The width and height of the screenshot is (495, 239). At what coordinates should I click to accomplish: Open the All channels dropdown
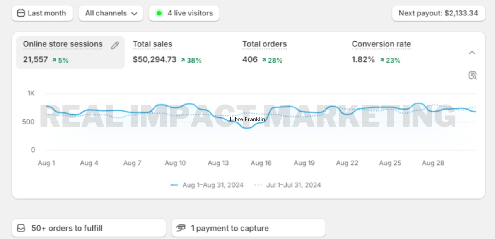click(x=111, y=13)
